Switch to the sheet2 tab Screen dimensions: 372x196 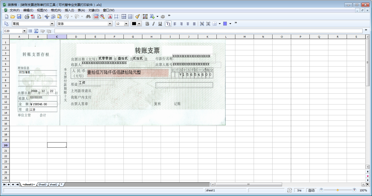click(x=53, y=185)
